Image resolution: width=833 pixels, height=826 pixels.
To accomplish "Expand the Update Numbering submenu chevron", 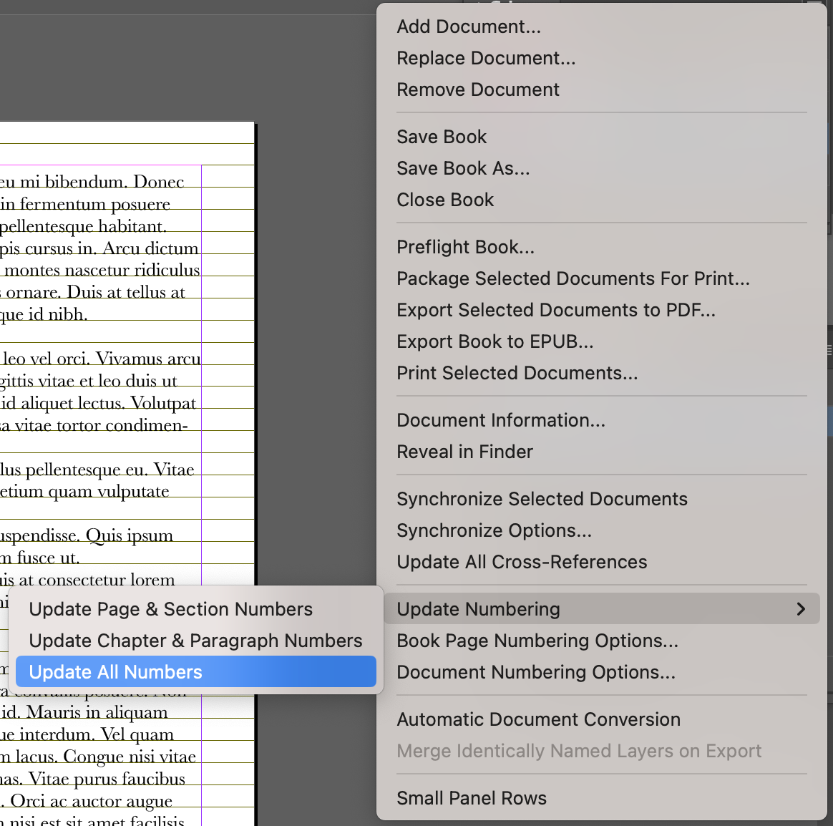I will point(802,608).
